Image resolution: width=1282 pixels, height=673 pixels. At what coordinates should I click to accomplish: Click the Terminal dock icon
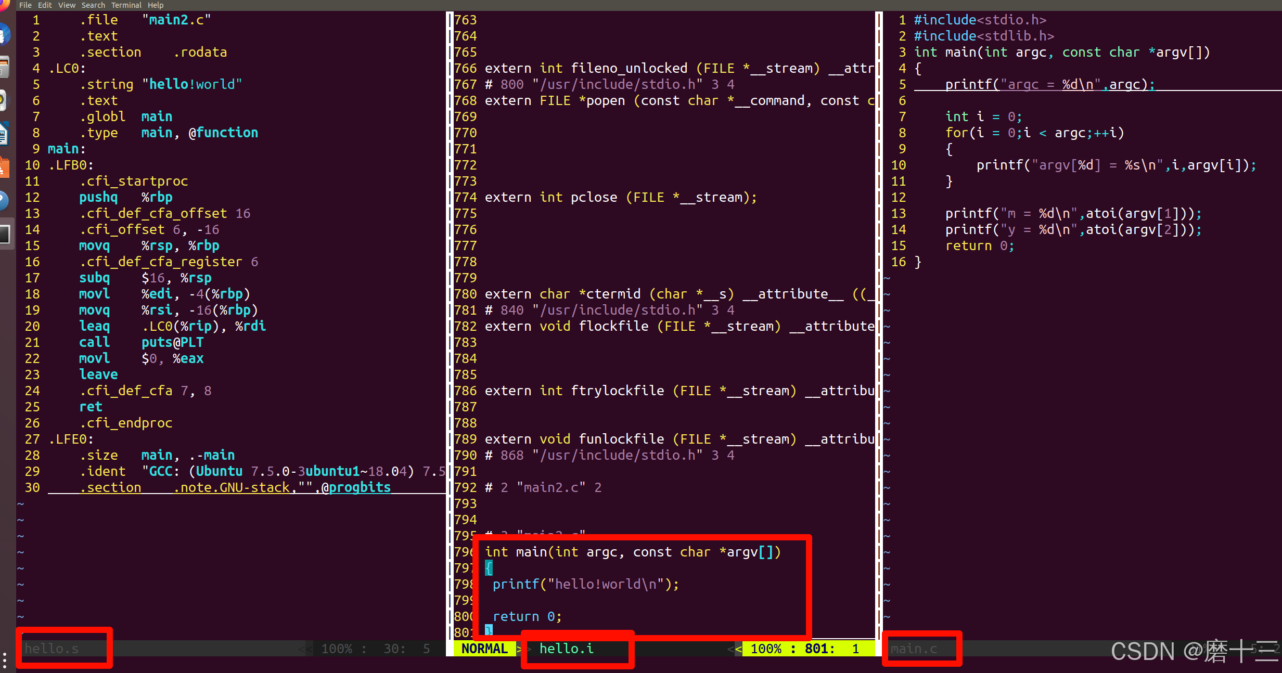tap(4, 234)
